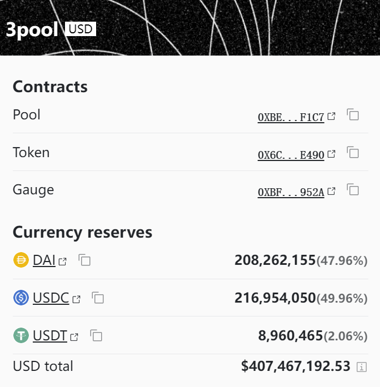Open the 0XBE...F1C7 pool address link
This screenshot has width=380, height=387.
click(291, 117)
